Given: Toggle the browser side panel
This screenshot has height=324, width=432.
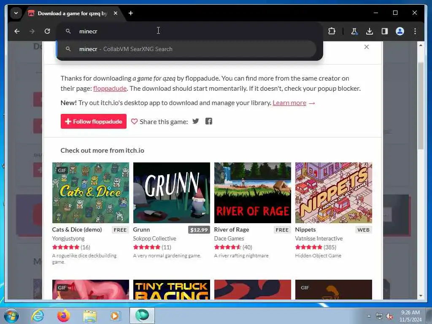Looking at the screenshot, I should coord(385,31).
